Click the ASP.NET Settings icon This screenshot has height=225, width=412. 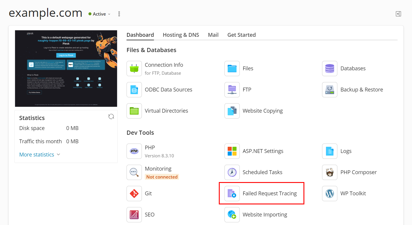(x=232, y=151)
